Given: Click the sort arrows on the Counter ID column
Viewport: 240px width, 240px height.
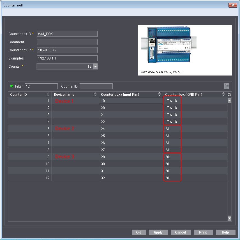Looking at the screenshot, I should pos(48,94).
